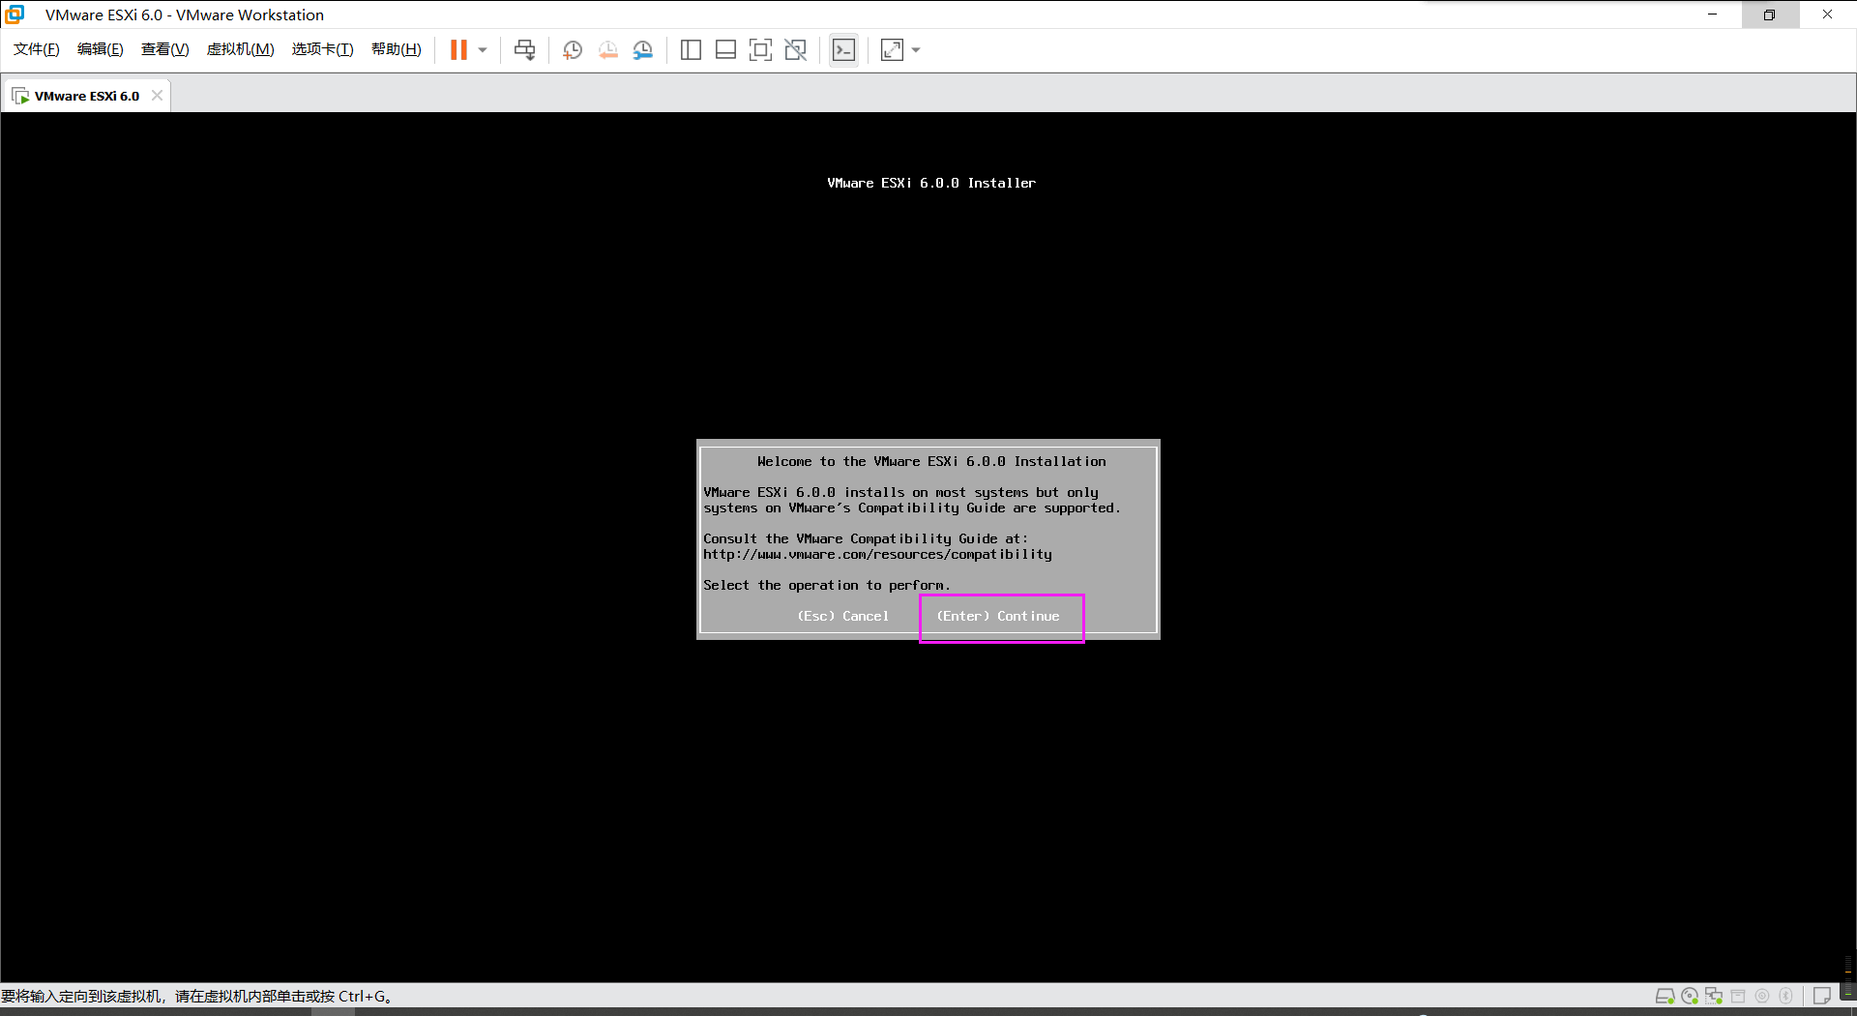Open the 虚拟机(M) menu

point(241,49)
